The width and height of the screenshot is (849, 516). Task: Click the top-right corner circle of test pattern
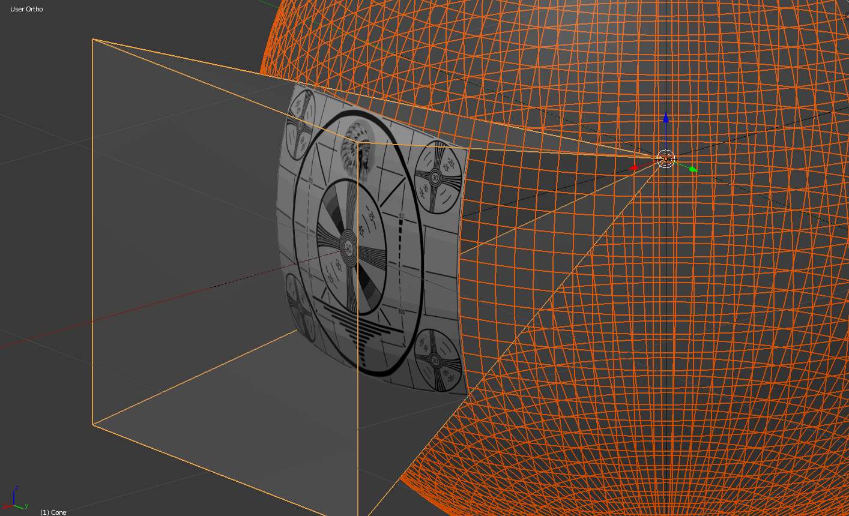click(x=437, y=178)
